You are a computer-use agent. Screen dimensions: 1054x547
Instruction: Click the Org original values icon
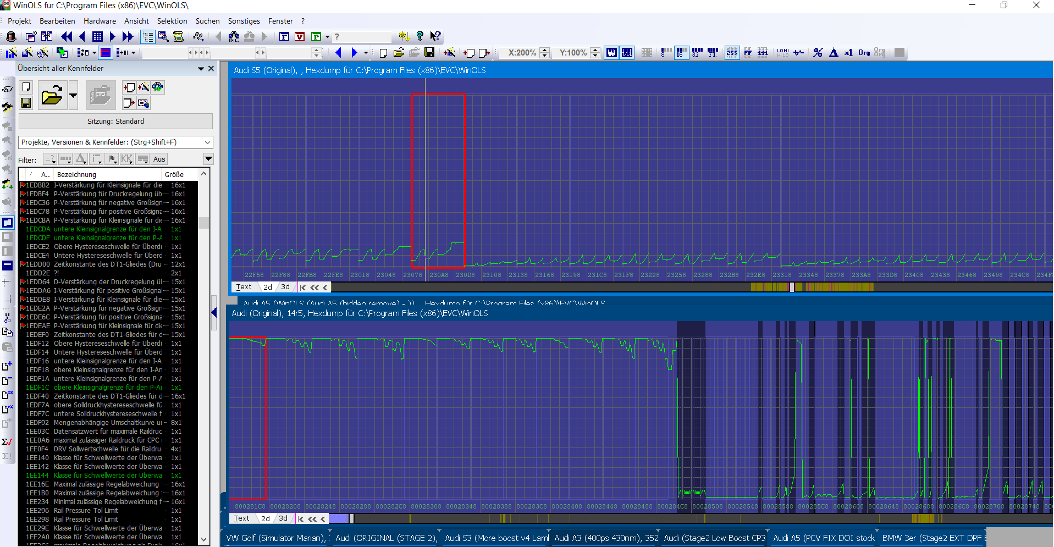pos(864,53)
